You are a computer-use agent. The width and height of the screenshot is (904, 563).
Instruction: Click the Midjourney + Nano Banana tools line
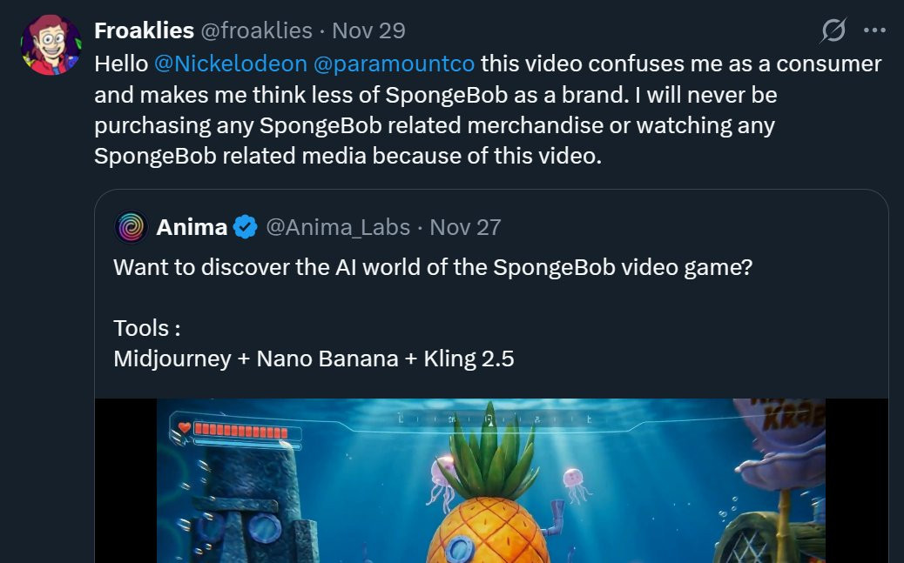pos(314,358)
